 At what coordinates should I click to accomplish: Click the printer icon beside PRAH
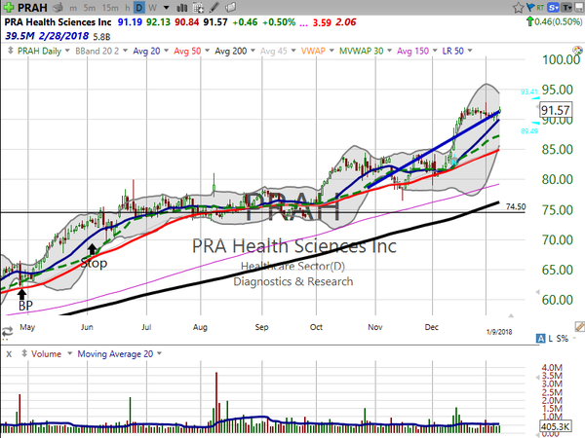click(x=58, y=7)
